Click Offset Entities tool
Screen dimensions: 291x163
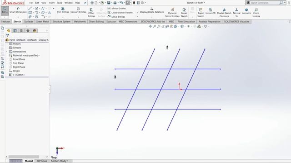pos(91,12)
